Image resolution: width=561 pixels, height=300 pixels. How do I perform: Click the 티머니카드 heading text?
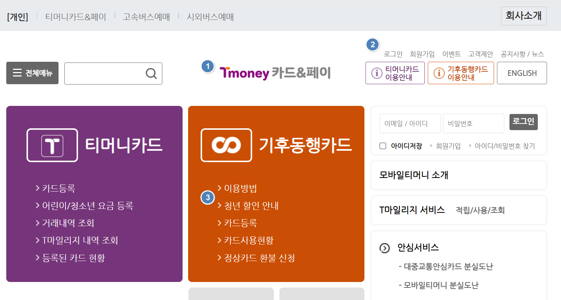click(x=124, y=145)
